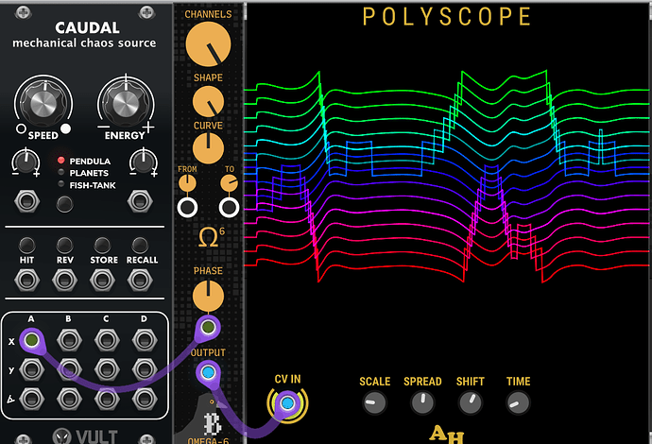
Task: Click the Polyscope SPREAD knob
Action: pos(422,402)
